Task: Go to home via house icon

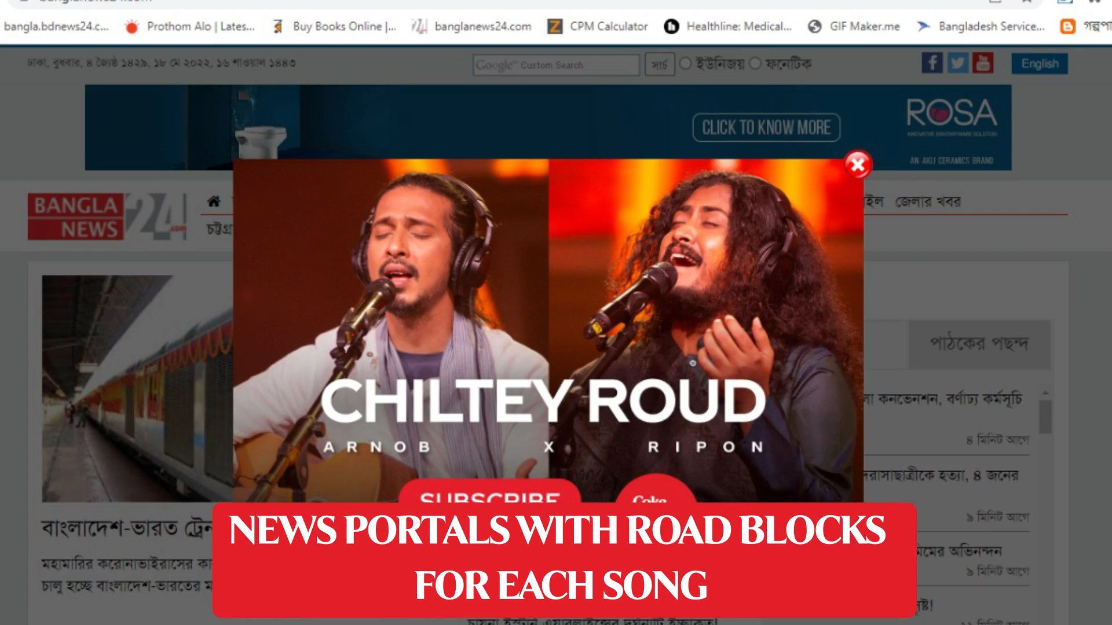Action: 214,201
